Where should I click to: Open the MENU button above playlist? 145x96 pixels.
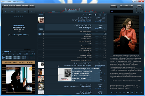[41, 15]
